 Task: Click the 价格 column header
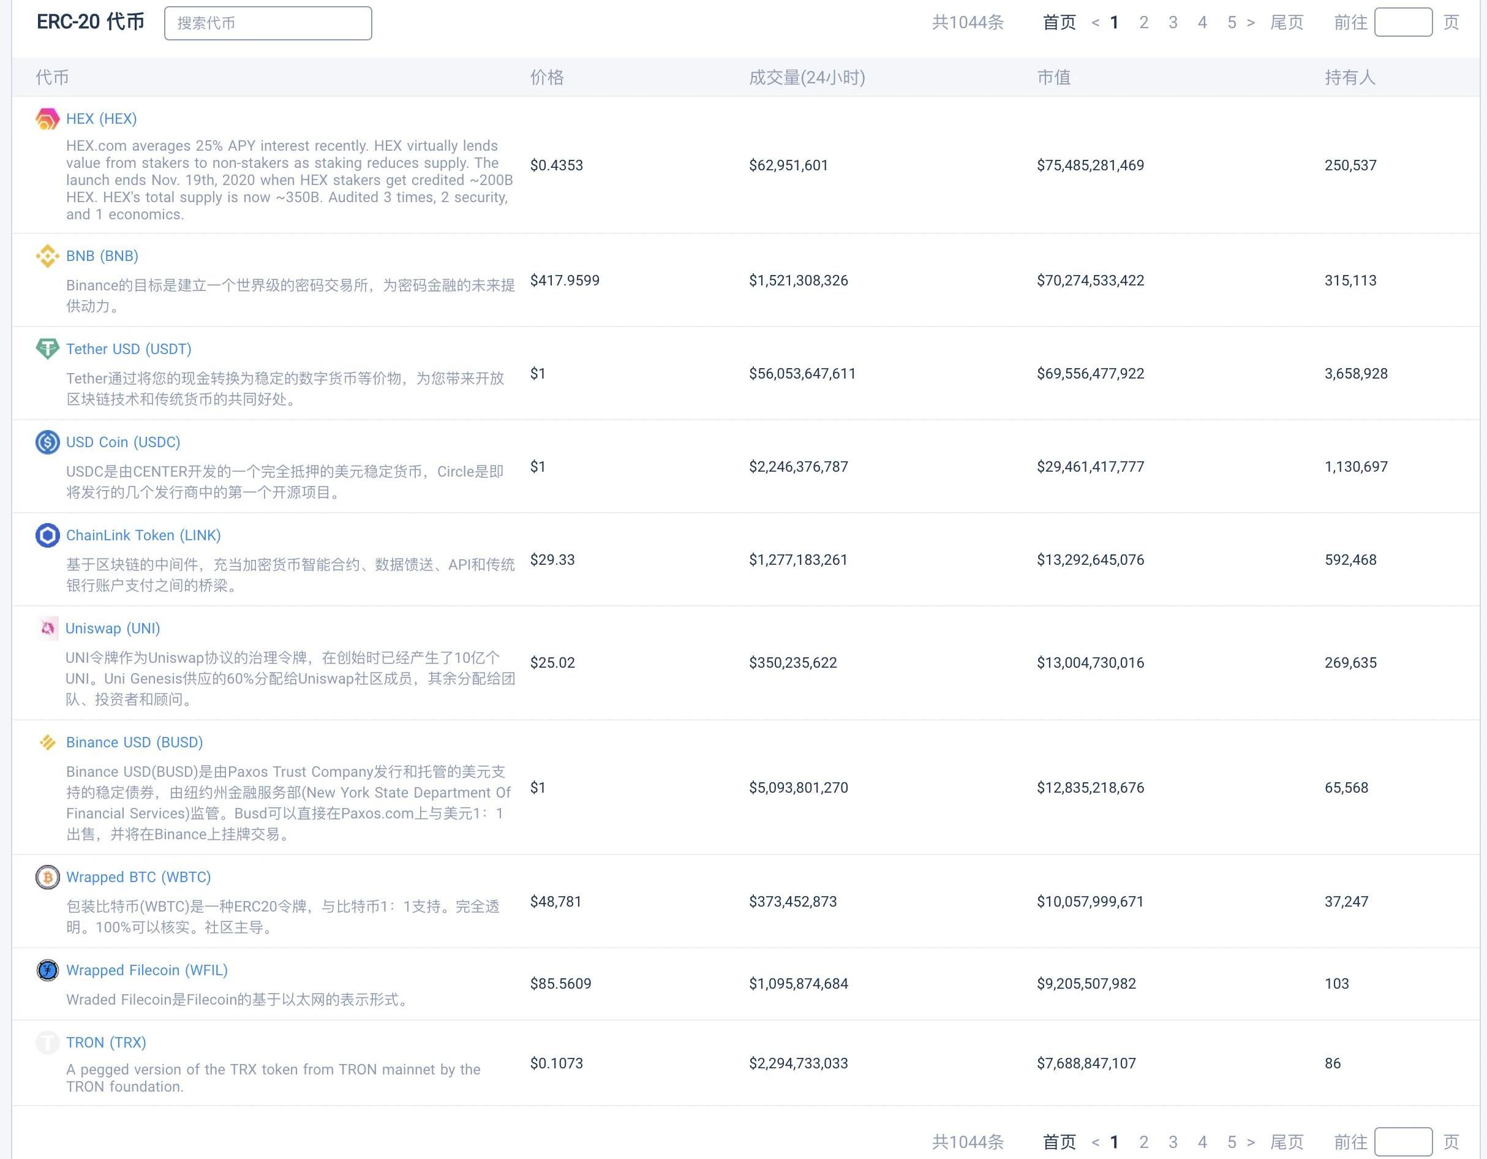coord(548,78)
